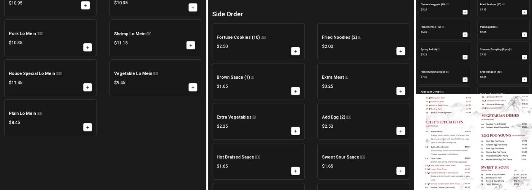Click the Side Order section heading

tap(227, 14)
